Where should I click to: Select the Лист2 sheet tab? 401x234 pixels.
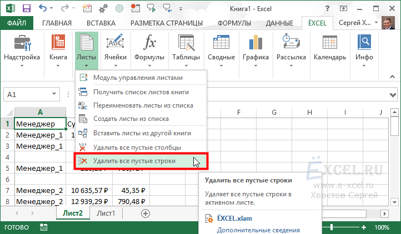pos(73,213)
